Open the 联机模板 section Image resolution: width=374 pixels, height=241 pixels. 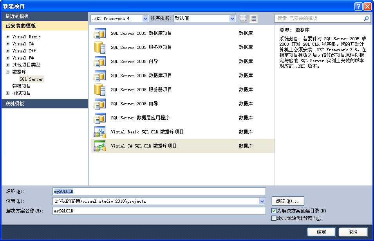click(45, 103)
